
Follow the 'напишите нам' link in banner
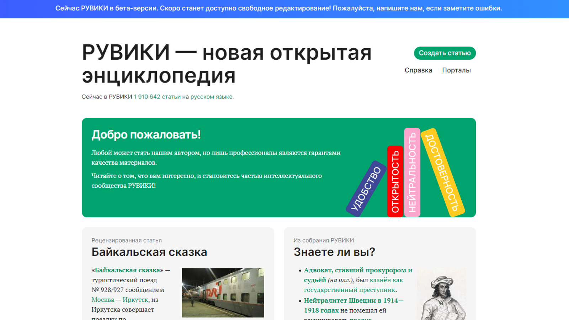click(399, 8)
